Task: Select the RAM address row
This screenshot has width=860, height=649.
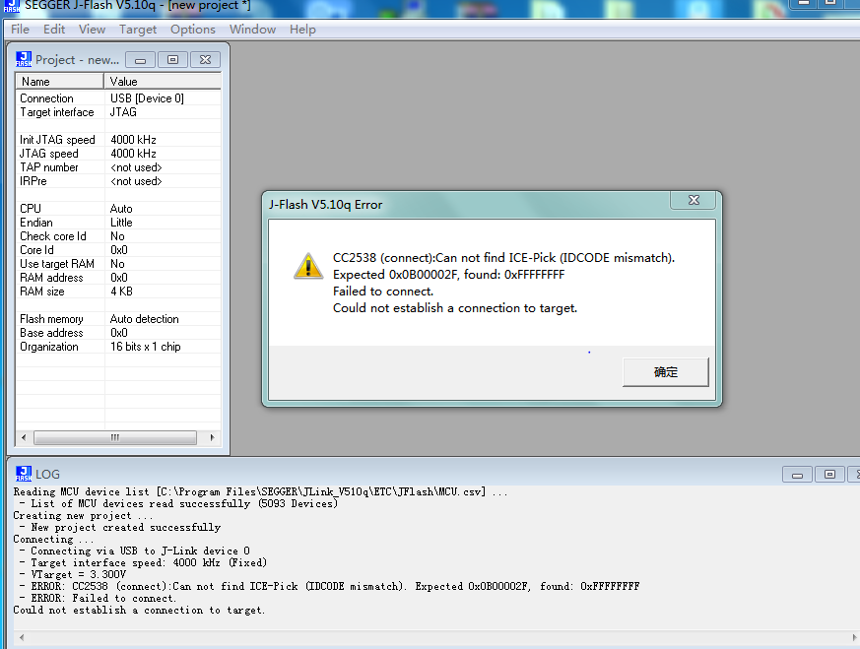Action: pyautogui.click(x=118, y=278)
